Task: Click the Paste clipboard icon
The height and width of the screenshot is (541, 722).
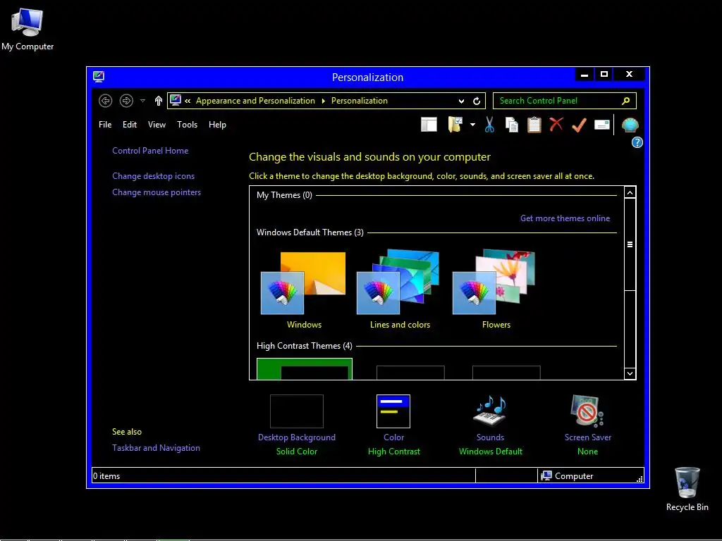Action: tap(534, 125)
